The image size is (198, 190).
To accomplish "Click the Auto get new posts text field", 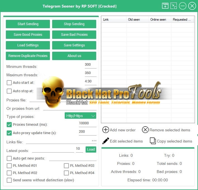I will 73,158.
